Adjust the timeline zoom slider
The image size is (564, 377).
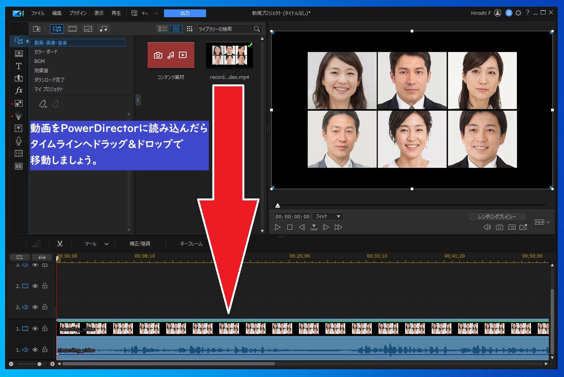click(39, 364)
